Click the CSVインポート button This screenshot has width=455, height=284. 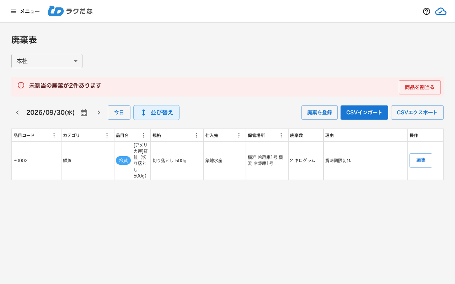[364, 113]
